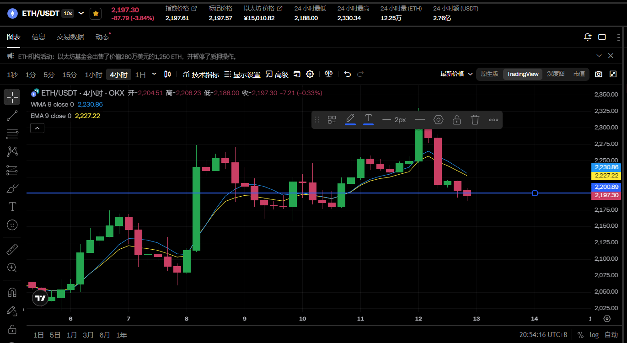Open chart settings gear icon

tap(310, 74)
